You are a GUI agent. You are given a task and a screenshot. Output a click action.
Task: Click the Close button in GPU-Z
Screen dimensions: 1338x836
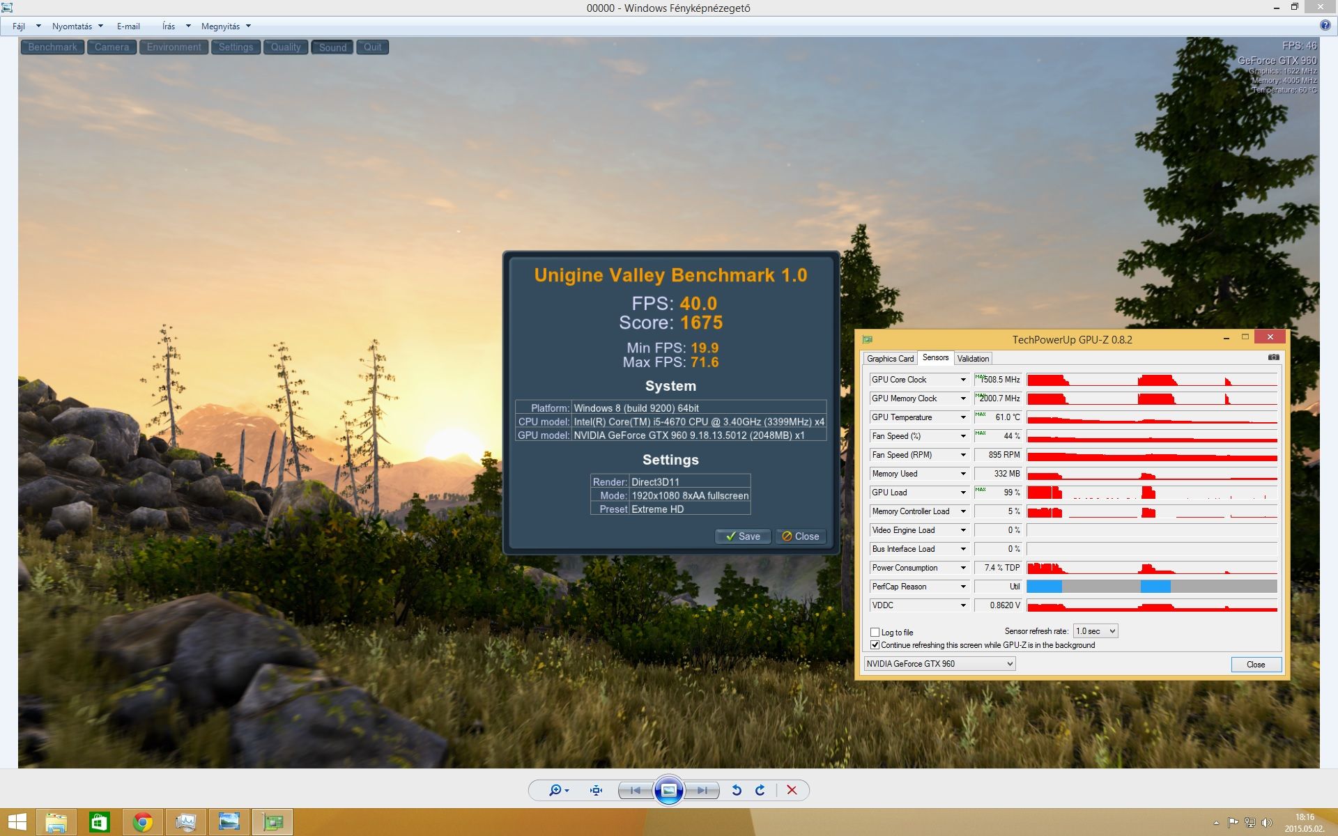(1256, 665)
